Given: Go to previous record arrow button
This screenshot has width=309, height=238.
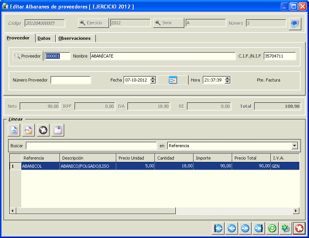Looking at the screenshot, I should coord(231,228).
